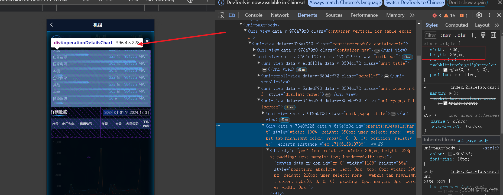This screenshot has width=503, height=195.
Task: Toggle the .cls element classes panel
Action: 460,35
